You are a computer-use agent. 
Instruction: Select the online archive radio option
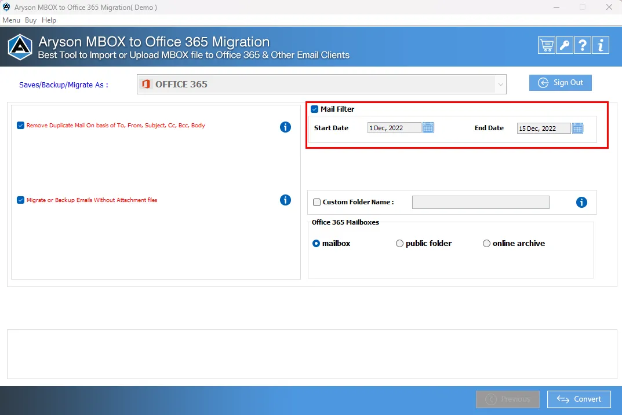coord(486,244)
